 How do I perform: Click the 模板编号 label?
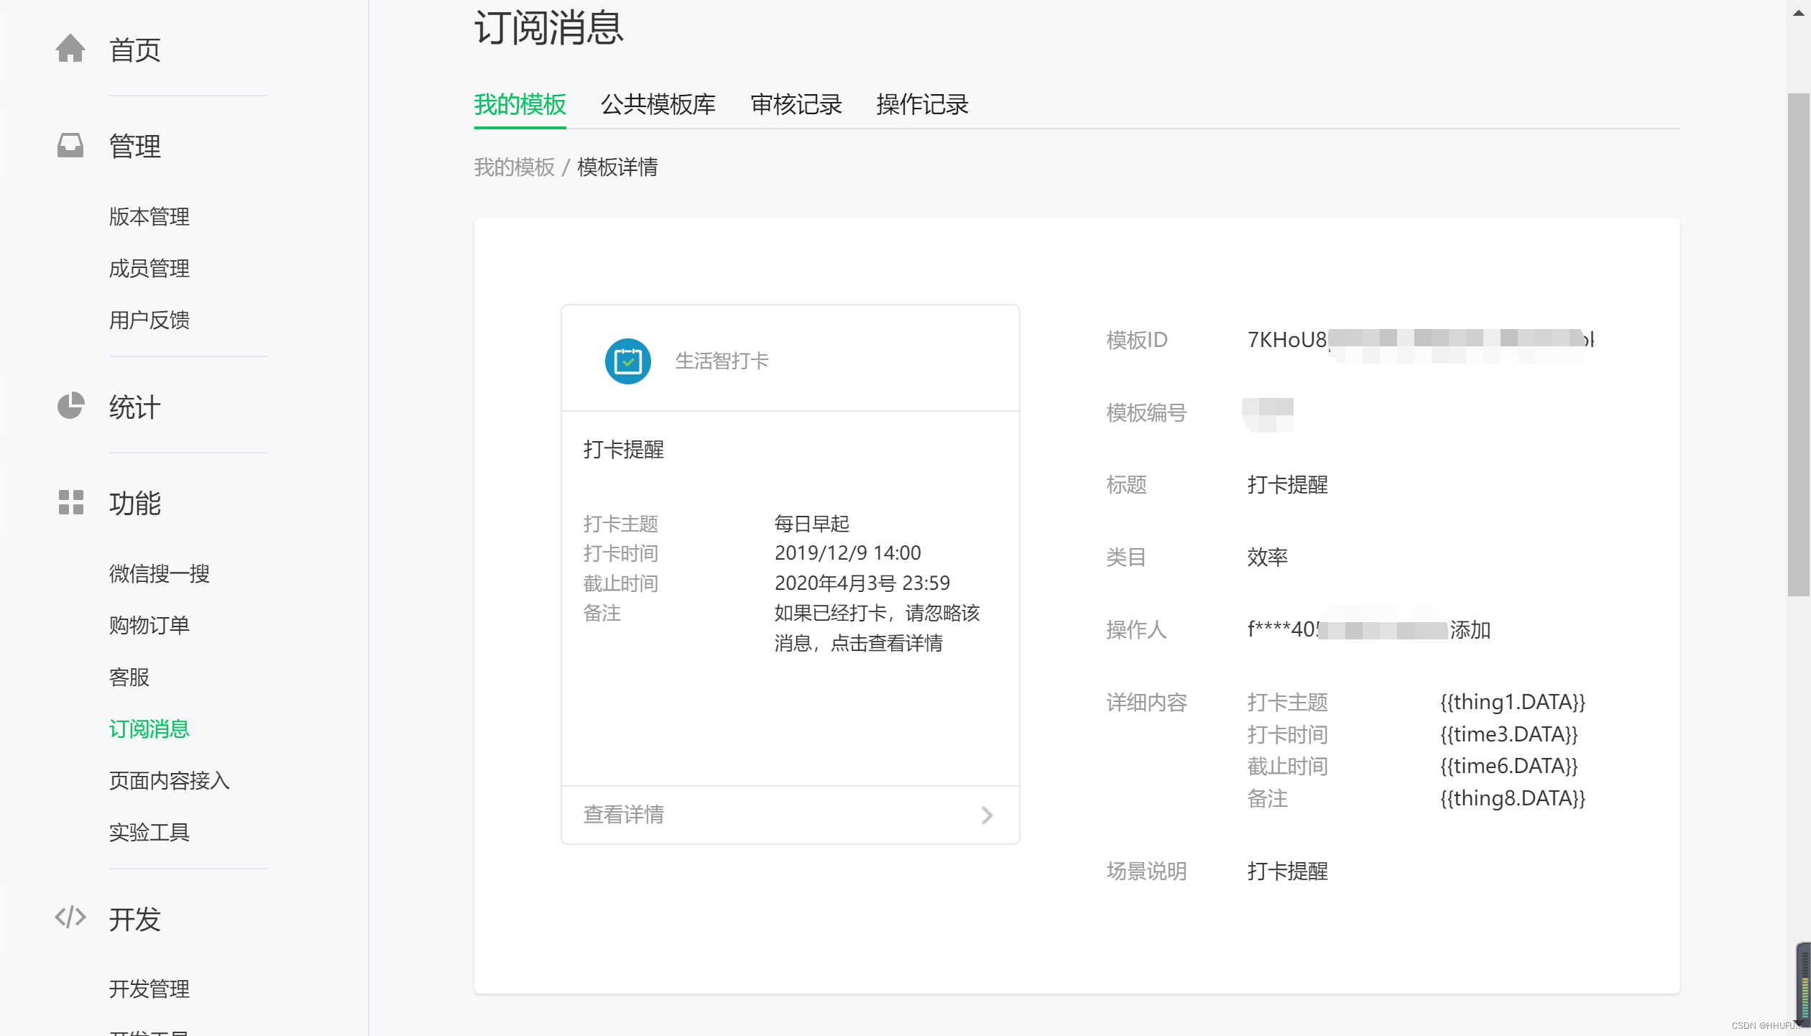point(1146,413)
